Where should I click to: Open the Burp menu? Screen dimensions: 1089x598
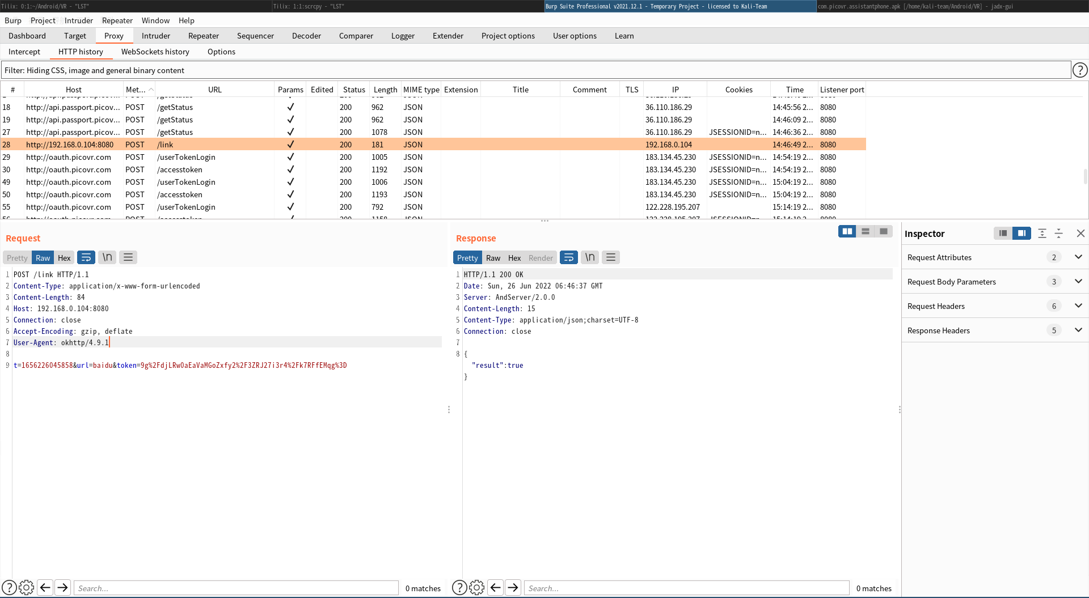(x=13, y=20)
